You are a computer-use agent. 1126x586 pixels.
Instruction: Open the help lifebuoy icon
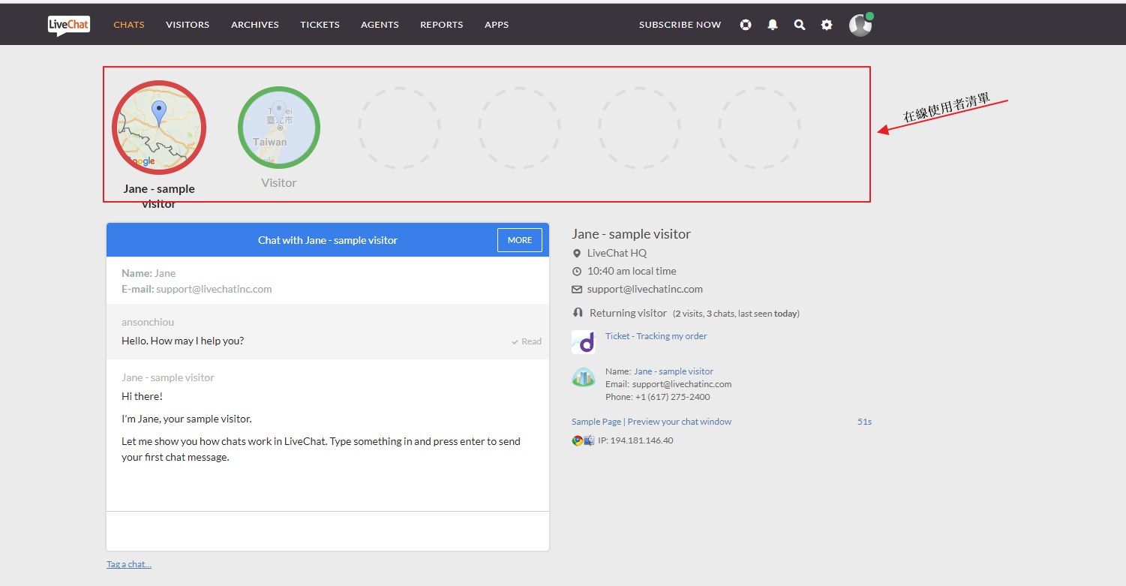tap(746, 25)
